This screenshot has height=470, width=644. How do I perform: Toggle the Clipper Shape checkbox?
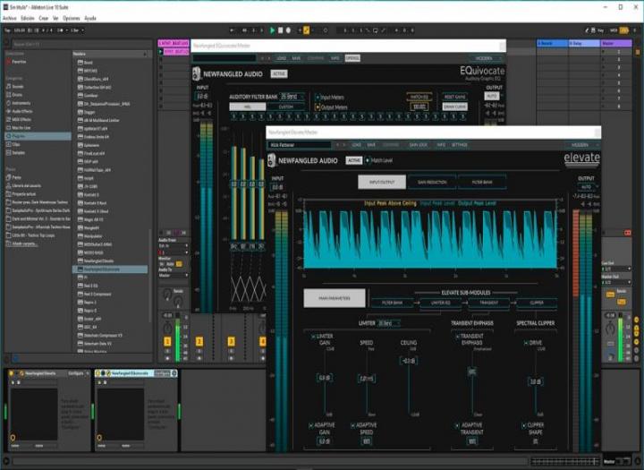[x=524, y=425]
